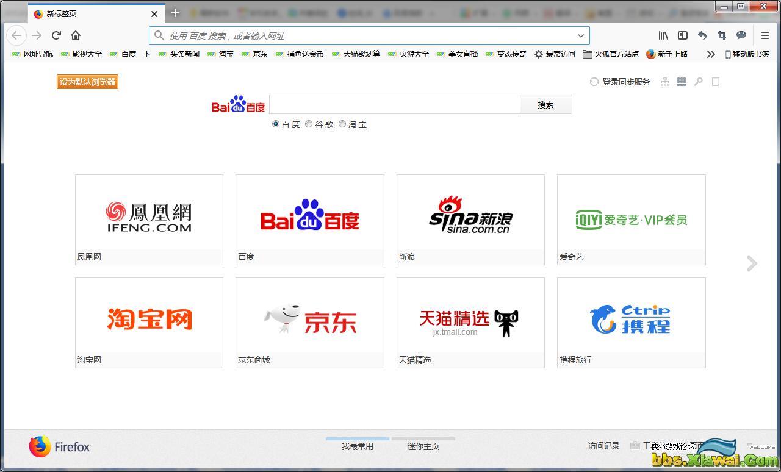The image size is (781, 472).
Task: Click the blank page icon top right
Action: point(716,82)
